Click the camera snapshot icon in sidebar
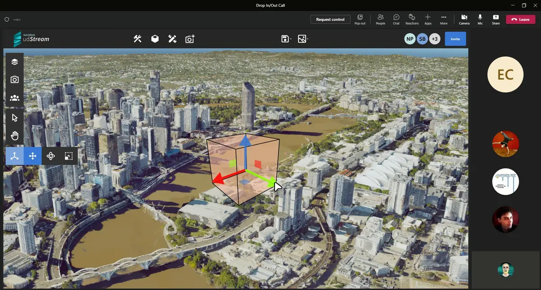The width and height of the screenshot is (541, 290). pos(14,80)
